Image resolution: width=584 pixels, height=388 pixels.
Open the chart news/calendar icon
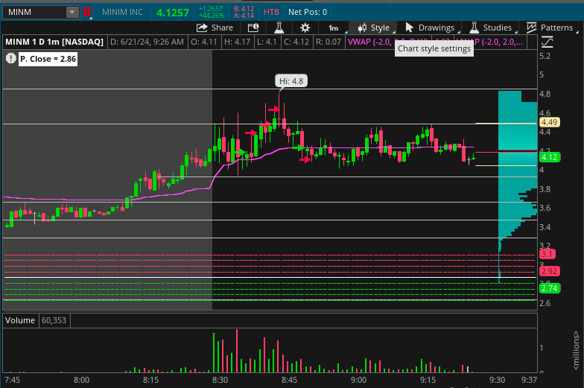pos(253,28)
